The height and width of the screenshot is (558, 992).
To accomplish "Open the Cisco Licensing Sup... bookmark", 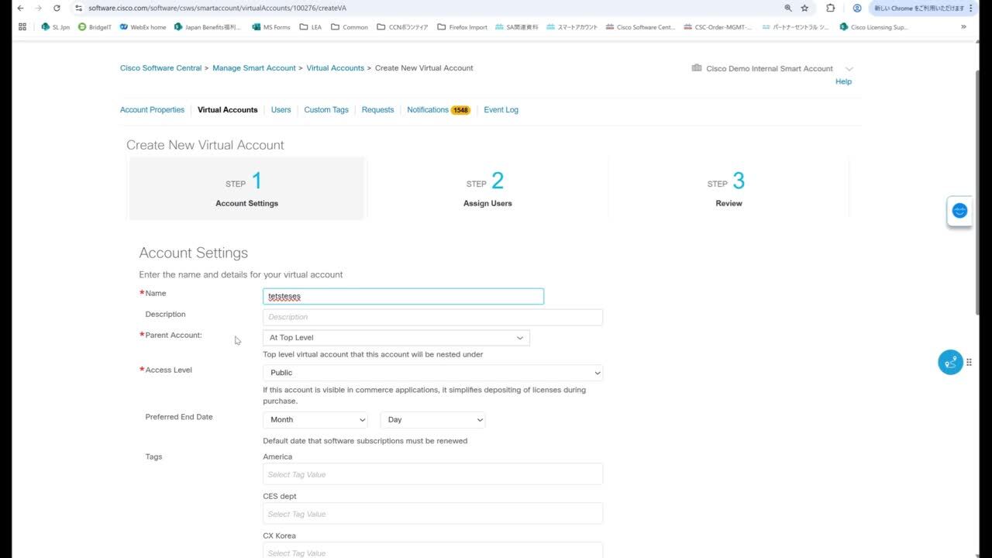I will (x=873, y=26).
